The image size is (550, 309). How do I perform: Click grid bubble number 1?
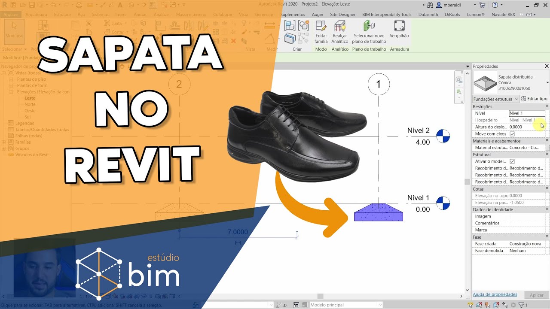pyautogui.click(x=379, y=85)
